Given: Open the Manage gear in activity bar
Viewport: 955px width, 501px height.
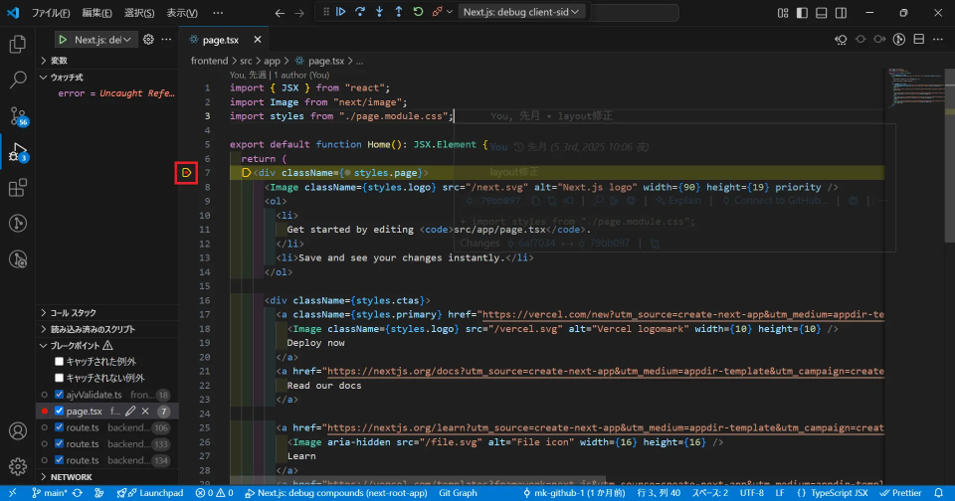Looking at the screenshot, I should coord(18,466).
